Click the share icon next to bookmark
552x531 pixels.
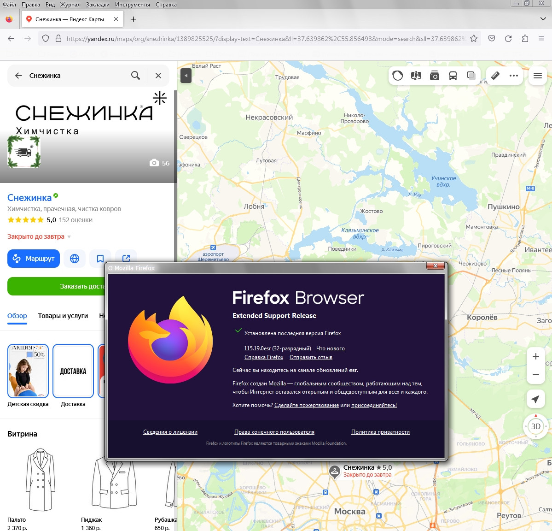[126, 259]
